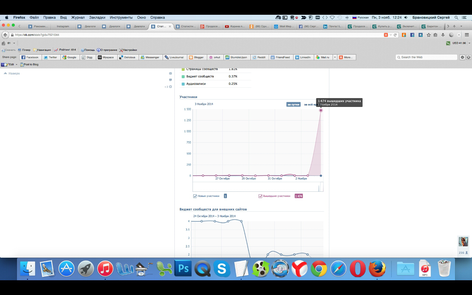Click the envelope icon in left sidebar
The image size is (472, 295).
coord(170,73)
